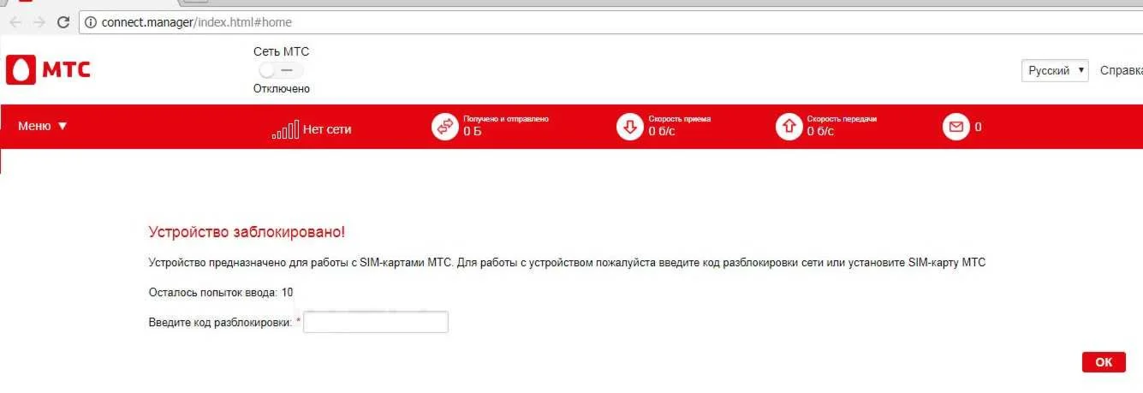This screenshot has width=1143, height=393.
Task: Open the Русский language selector
Action: pos(1055,71)
